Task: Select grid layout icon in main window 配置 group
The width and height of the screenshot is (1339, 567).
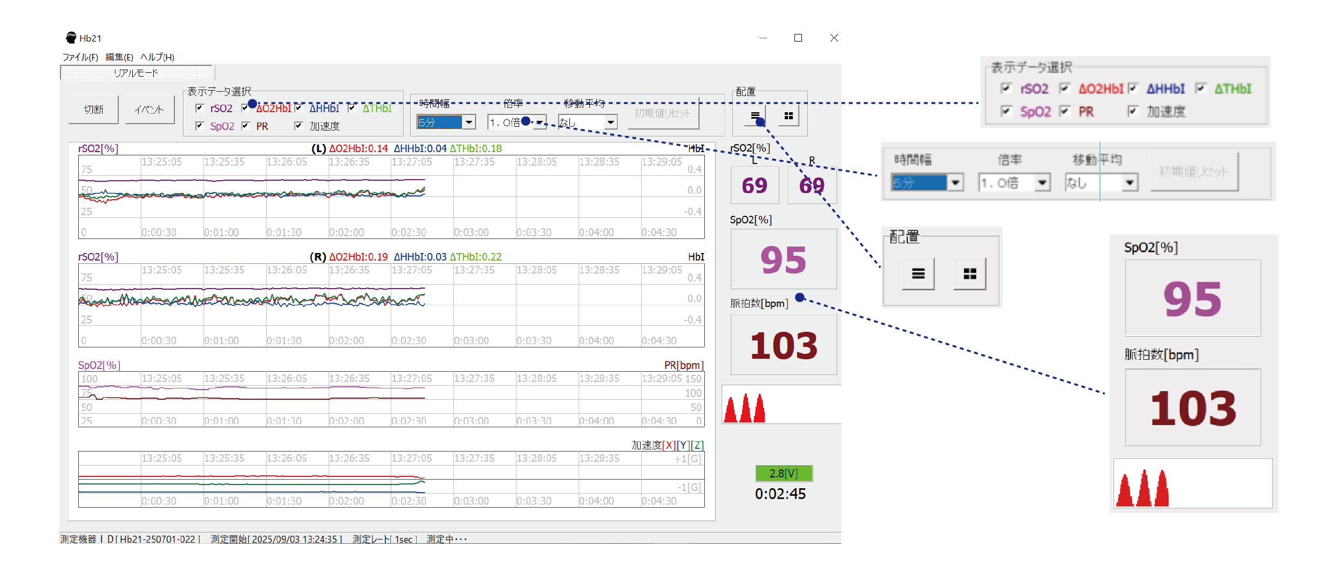Action: tap(788, 116)
